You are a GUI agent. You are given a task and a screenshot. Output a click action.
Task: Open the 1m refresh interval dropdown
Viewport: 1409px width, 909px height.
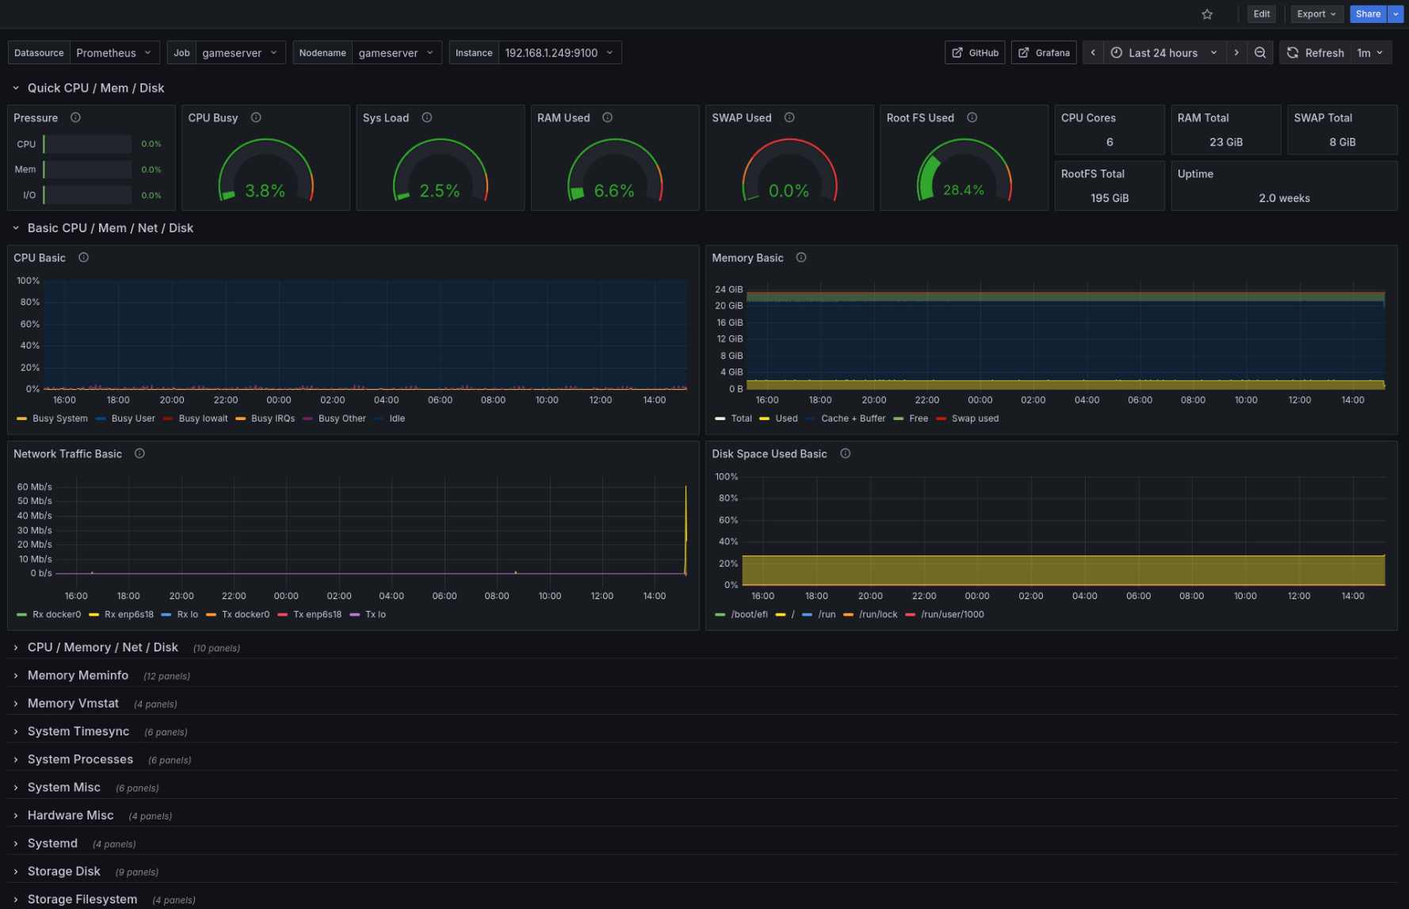click(x=1369, y=52)
